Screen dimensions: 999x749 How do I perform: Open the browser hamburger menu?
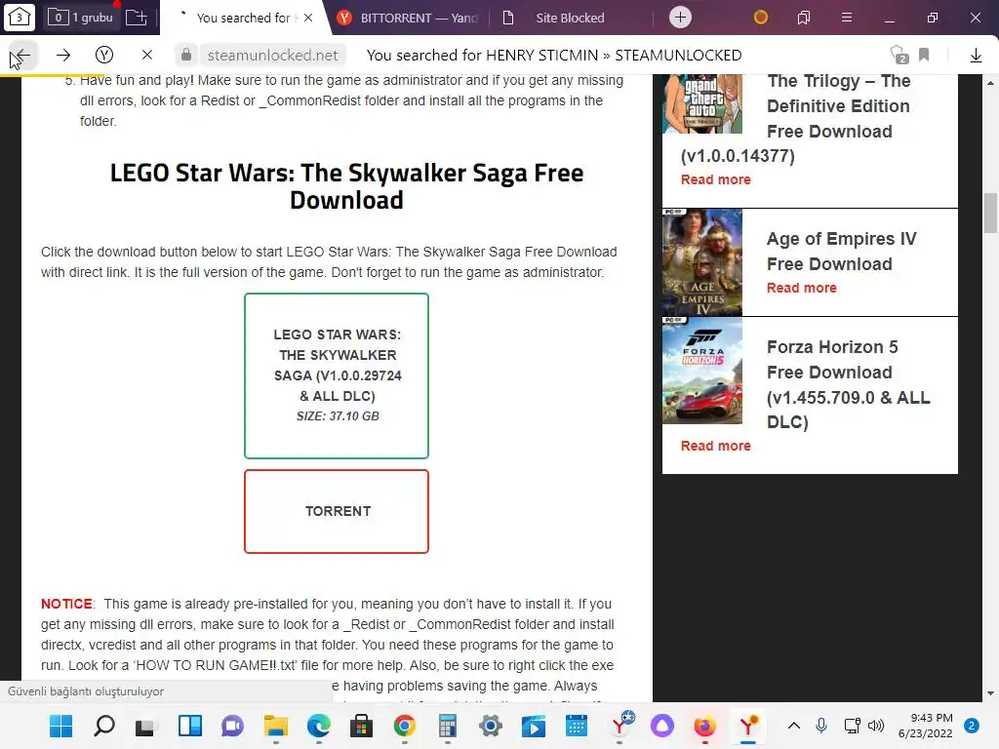pyautogui.click(x=846, y=18)
